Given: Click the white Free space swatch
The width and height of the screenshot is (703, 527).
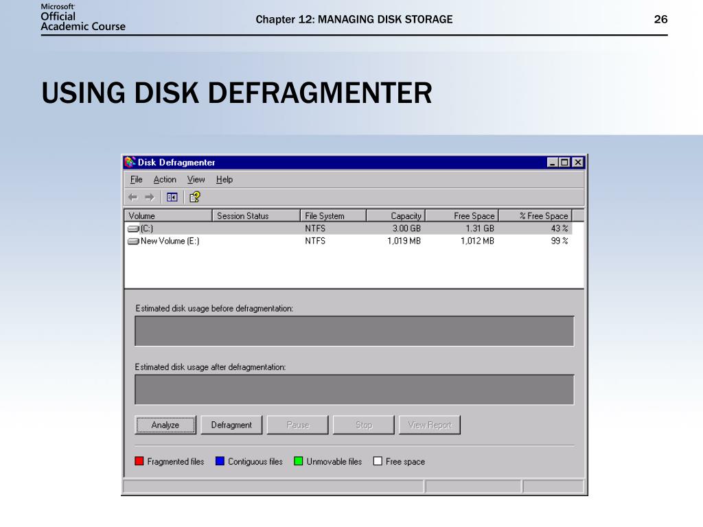Looking at the screenshot, I should [378, 461].
